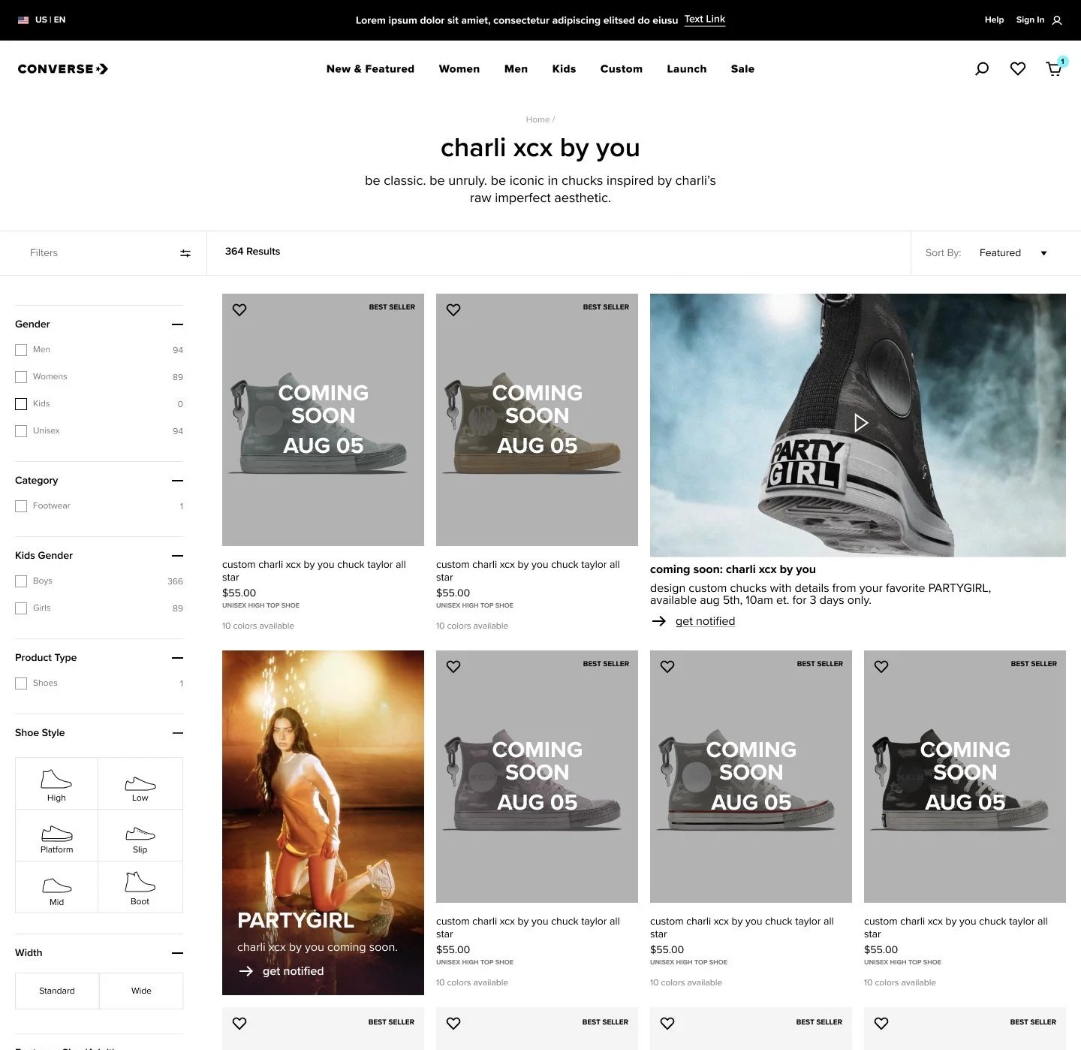The image size is (1081, 1050).
Task: Check the Footwear category filter
Action: (x=20, y=506)
